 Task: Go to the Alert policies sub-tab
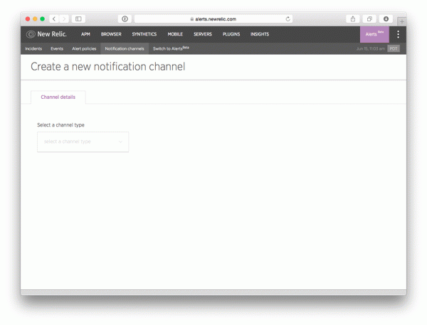(x=84, y=49)
